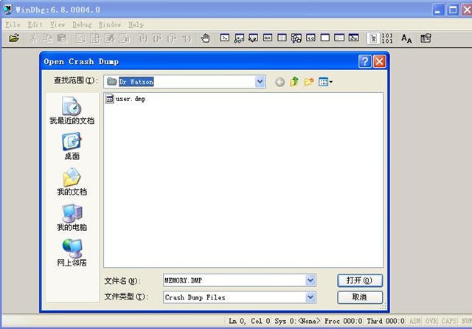Open the Debug menu
472x329 pixels.
[82, 24]
